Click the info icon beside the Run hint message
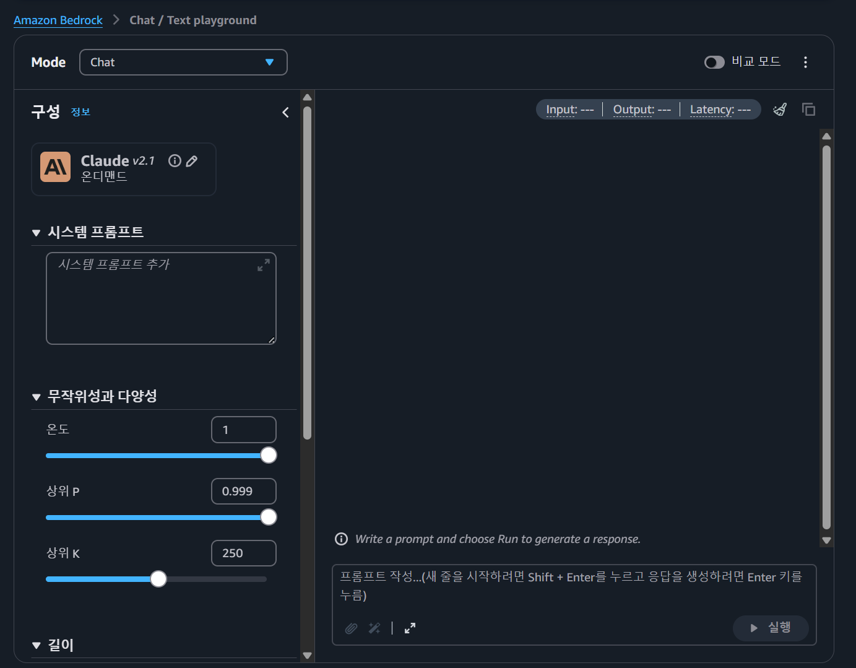This screenshot has width=856, height=668. click(x=341, y=539)
